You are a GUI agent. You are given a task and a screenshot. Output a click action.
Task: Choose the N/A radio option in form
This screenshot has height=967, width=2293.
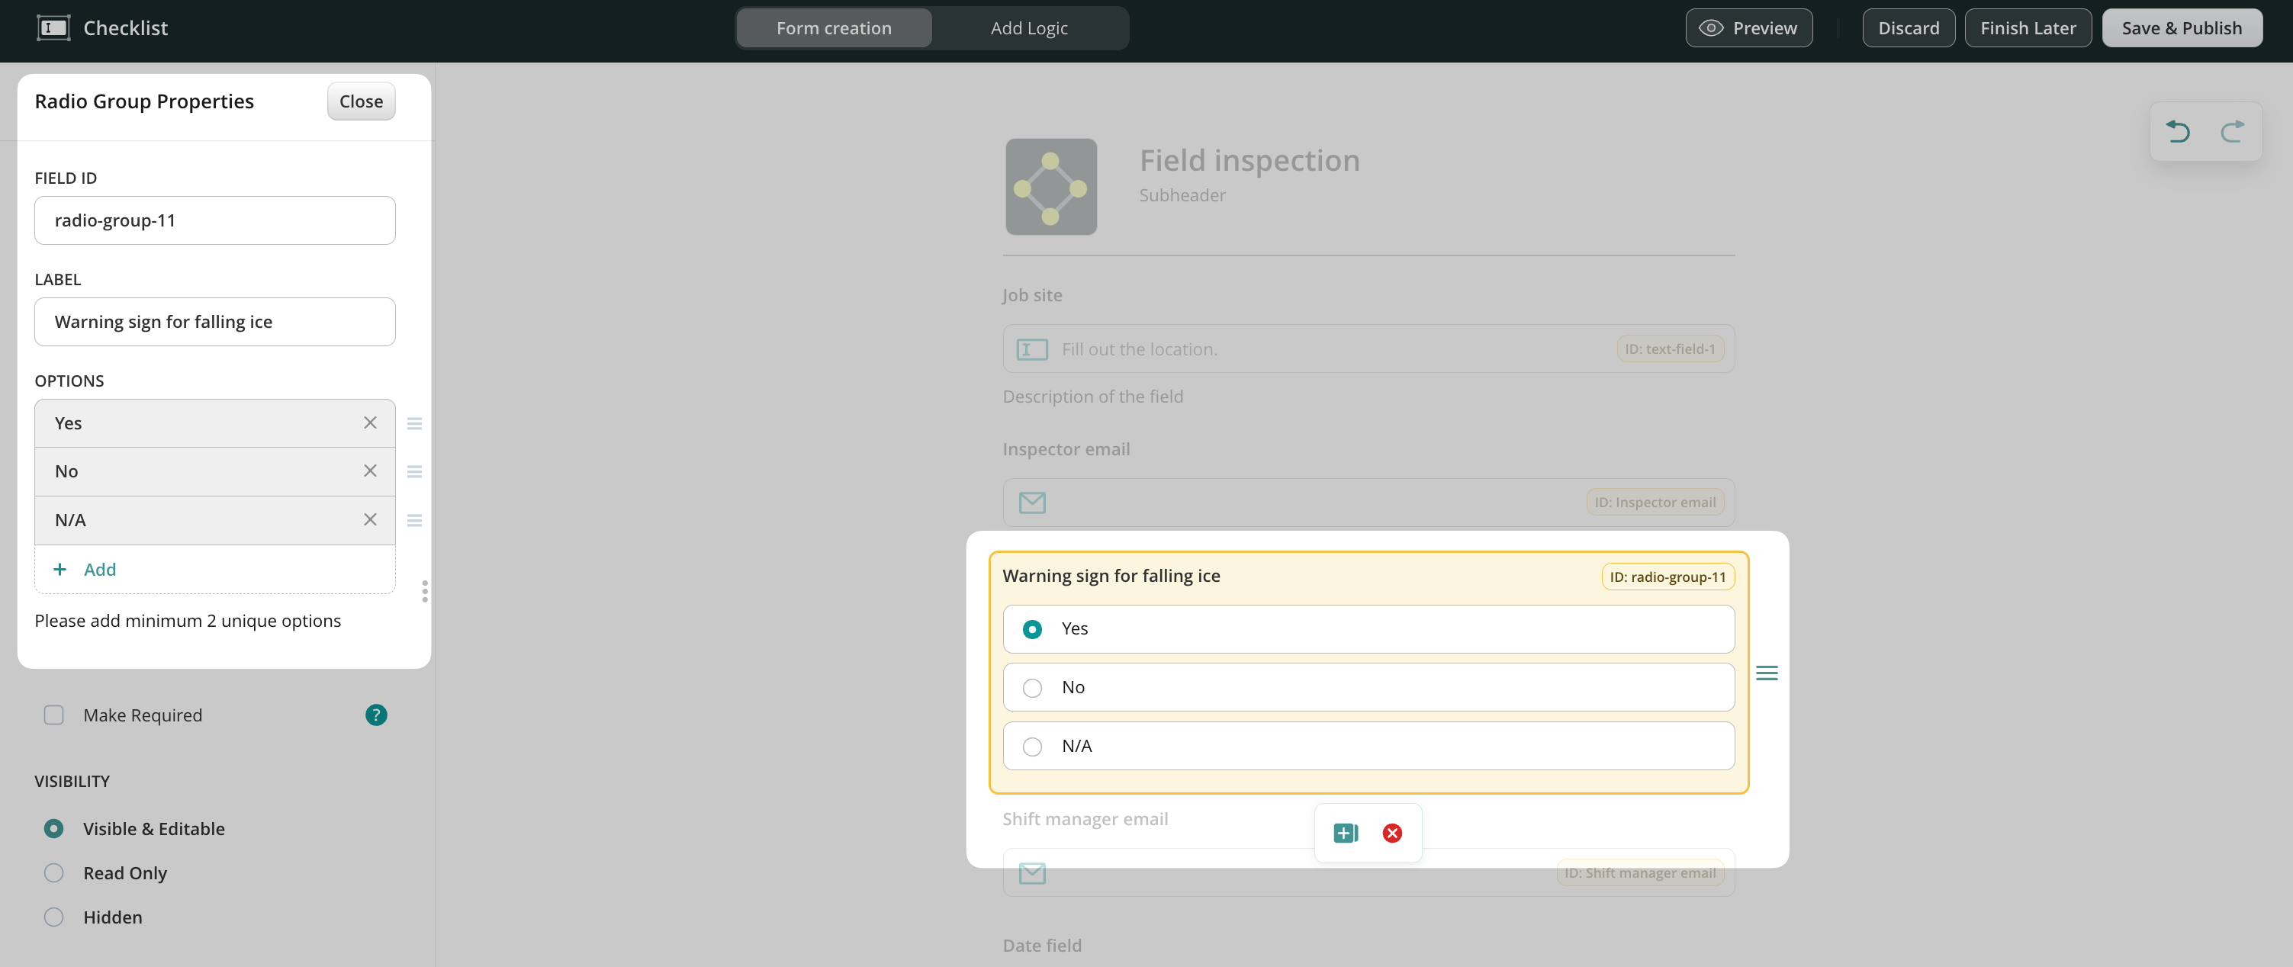(1031, 747)
